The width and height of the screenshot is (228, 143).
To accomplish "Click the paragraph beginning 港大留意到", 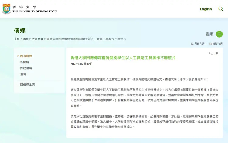I will click(x=144, y=98).
